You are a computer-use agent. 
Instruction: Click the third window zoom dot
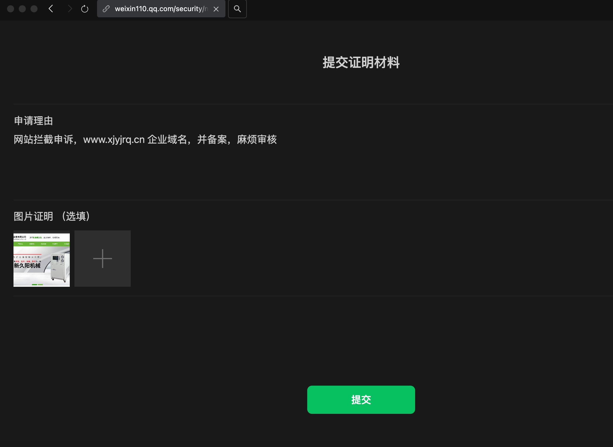point(34,9)
